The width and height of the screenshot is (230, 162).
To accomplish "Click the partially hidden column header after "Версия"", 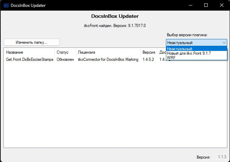I will point(162,52).
